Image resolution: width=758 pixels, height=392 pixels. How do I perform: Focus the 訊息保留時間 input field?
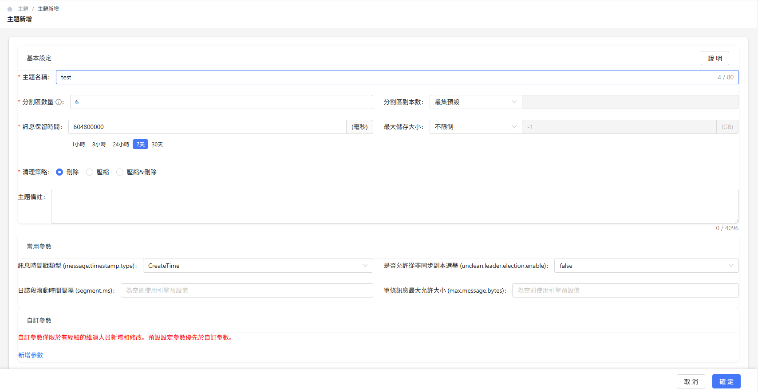point(207,127)
